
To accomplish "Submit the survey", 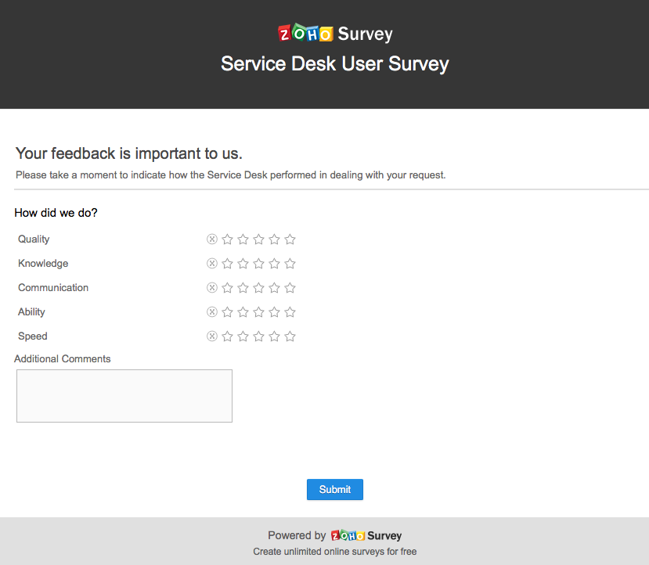I will tap(334, 489).
